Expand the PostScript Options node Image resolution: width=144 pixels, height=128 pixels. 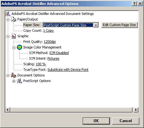(x=14, y=81)
